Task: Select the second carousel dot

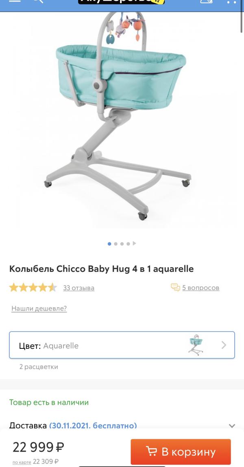Action: 115,244
